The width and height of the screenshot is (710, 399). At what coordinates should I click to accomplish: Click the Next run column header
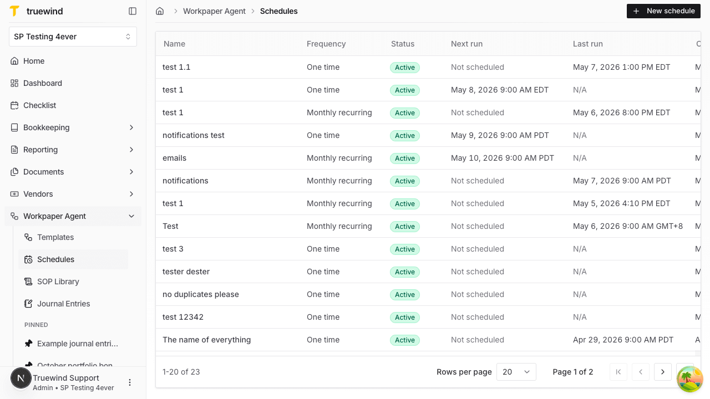click(x=466, y=44)
